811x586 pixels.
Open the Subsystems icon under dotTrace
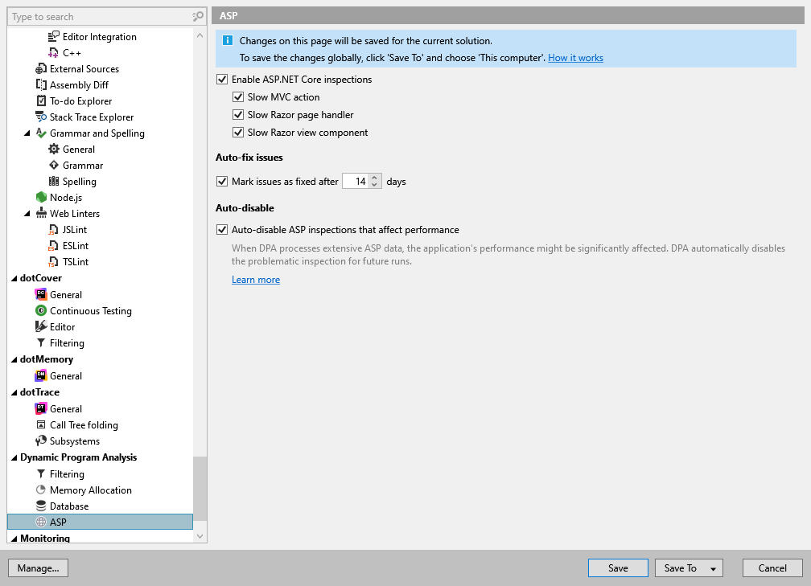coord(43,441)
